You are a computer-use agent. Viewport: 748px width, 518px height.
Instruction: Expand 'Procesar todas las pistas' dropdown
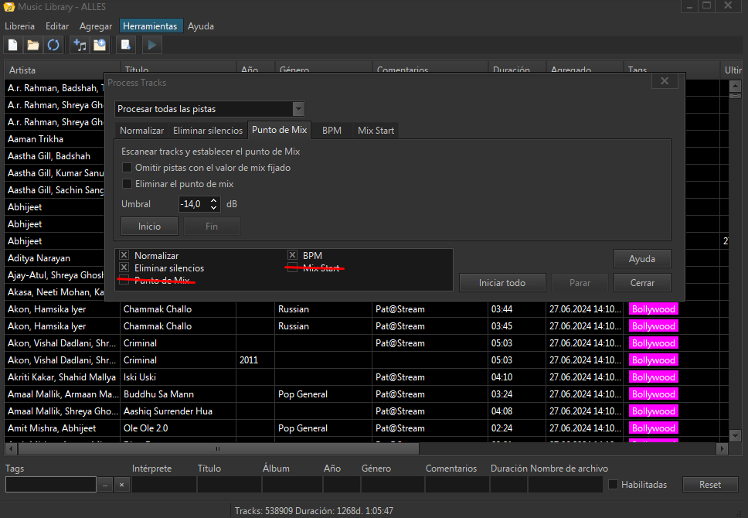pyautogui.click(x=298, y=109)
